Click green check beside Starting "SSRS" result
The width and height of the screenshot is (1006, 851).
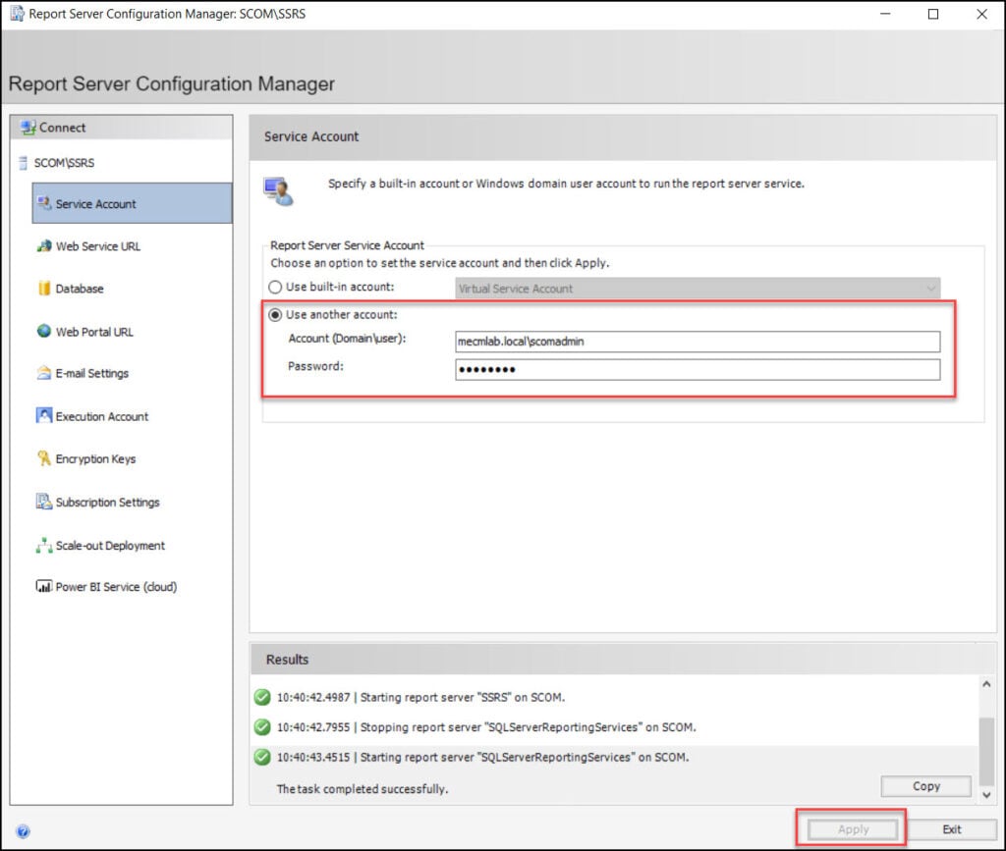pyautogui.click(x=262, y=697)
